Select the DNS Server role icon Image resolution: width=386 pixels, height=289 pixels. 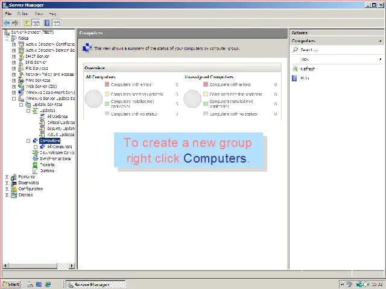point(22,63)
